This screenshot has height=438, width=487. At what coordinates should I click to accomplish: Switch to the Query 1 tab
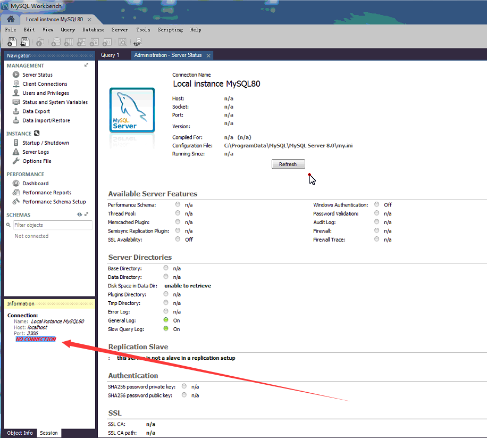point(110,55)
